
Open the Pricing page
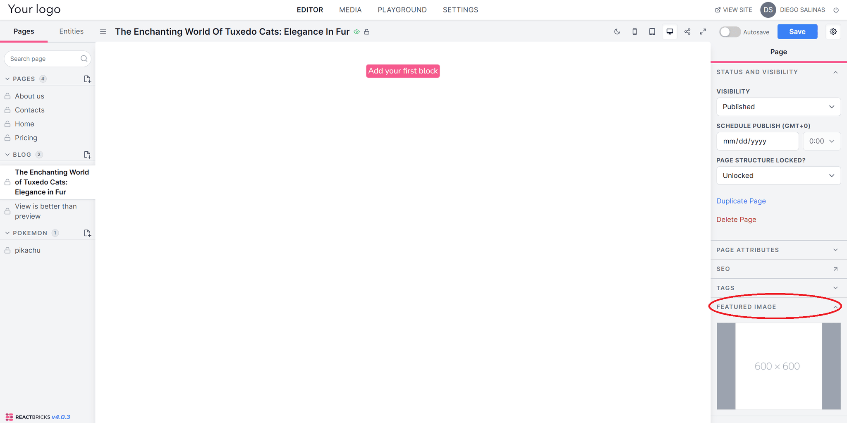tap(26, 138)
